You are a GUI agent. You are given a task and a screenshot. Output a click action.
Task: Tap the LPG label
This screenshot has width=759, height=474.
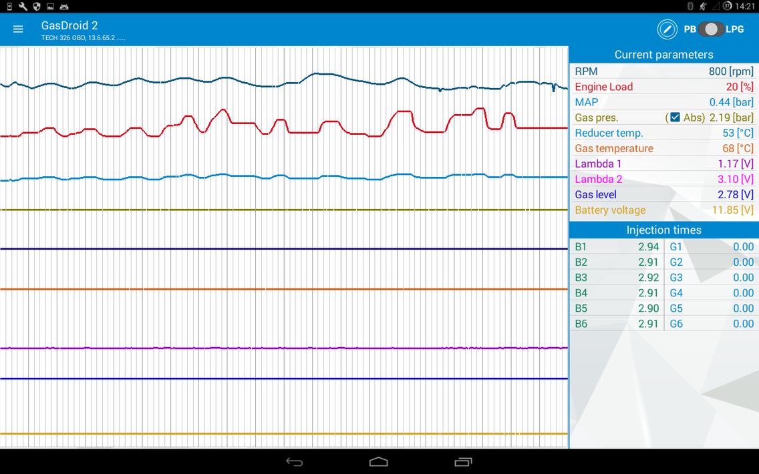pyautogui.click(x=735, y=29)
